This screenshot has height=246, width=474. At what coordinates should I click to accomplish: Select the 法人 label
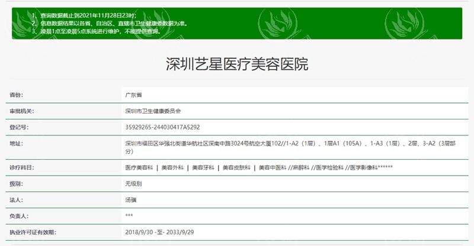(x=16, y=200)
